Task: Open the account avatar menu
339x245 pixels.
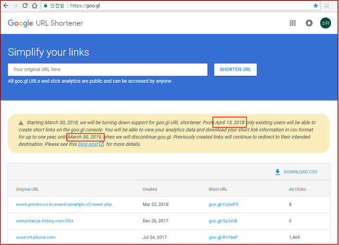Action: pos(325,23)
